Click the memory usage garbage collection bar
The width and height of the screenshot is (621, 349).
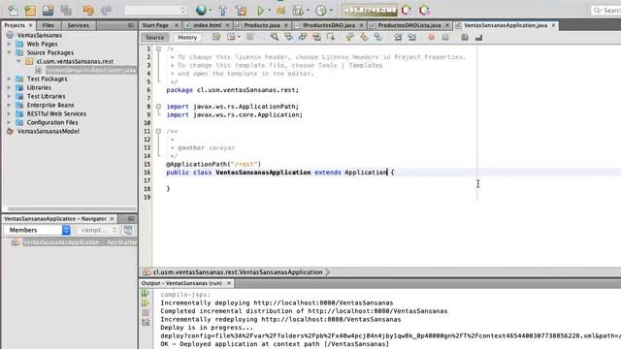[369, 11]
